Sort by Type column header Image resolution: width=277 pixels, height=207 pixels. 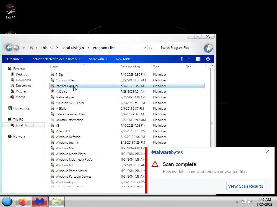coord(156,67)
